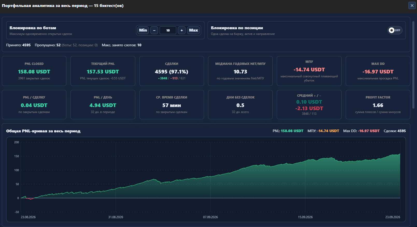The height and width of the screenshot is (227, 417).
Task: Click the Пропущено: 52 skipped count
Action: [48, 45]
